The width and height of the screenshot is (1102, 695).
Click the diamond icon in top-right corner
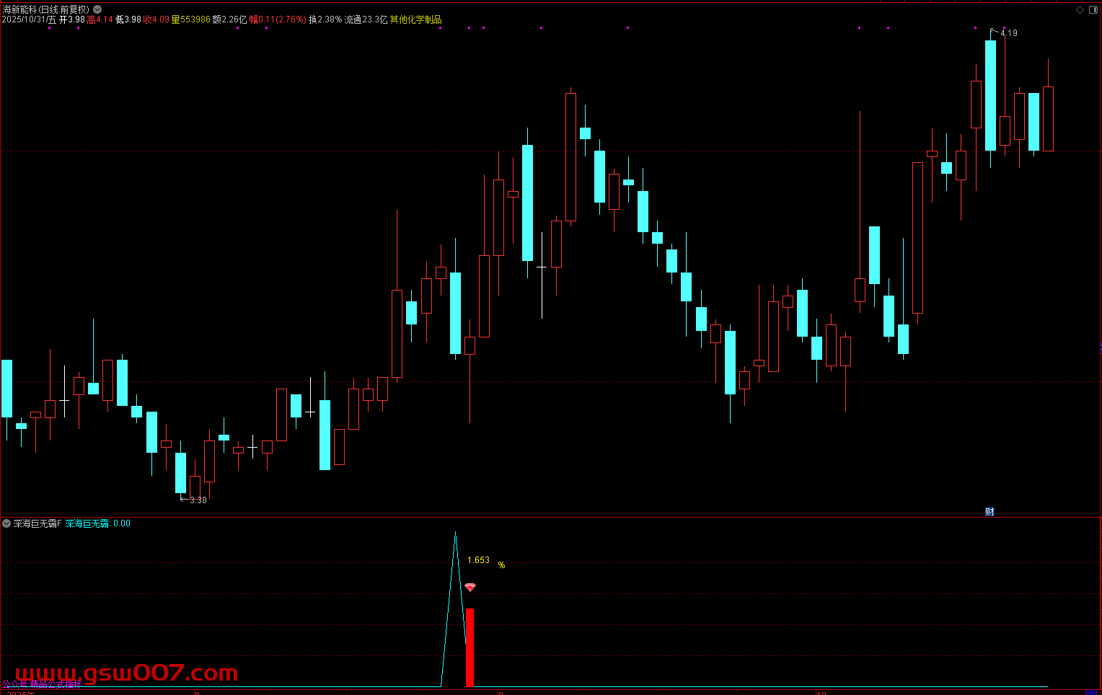coord(1080,9)
